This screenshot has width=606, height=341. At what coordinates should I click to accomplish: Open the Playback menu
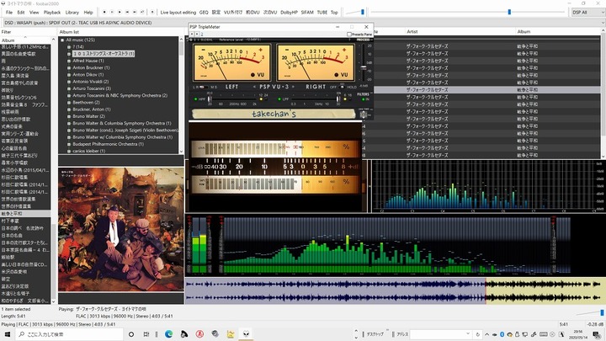tap(52, 13)
